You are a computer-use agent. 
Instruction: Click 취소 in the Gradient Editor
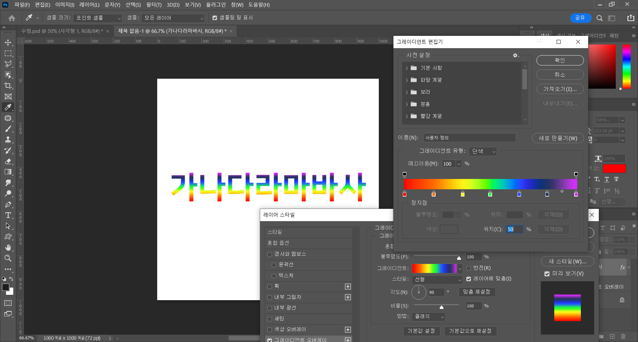point(560,75)
